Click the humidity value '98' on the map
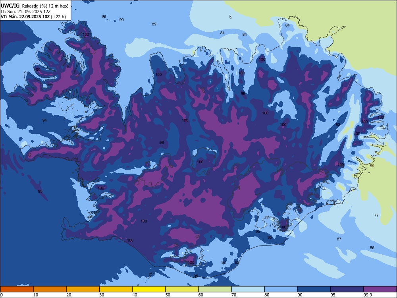 [162, 142]
